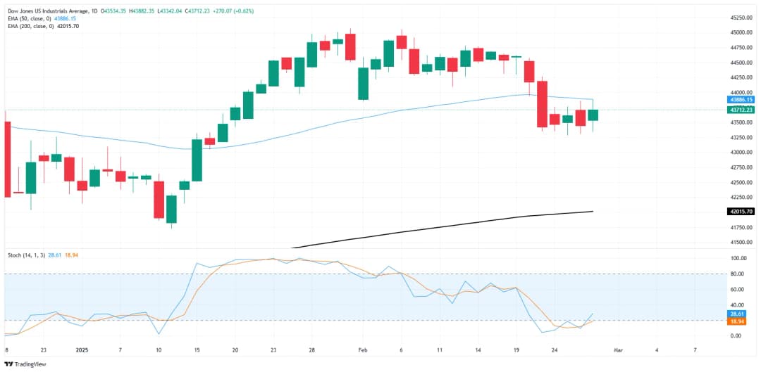This screenshot has height=372, width=761.
Task: Click the tall red candle at far left
Action: pos(7,159)
